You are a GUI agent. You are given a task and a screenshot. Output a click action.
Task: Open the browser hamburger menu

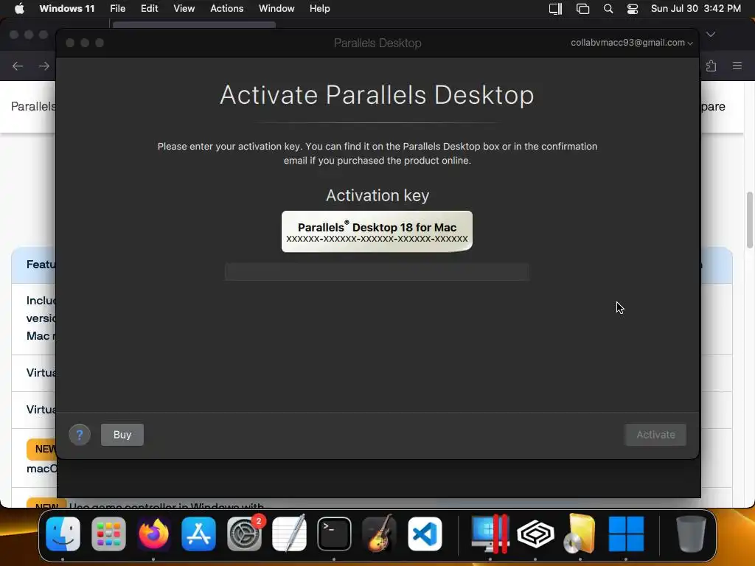point(737,66)
